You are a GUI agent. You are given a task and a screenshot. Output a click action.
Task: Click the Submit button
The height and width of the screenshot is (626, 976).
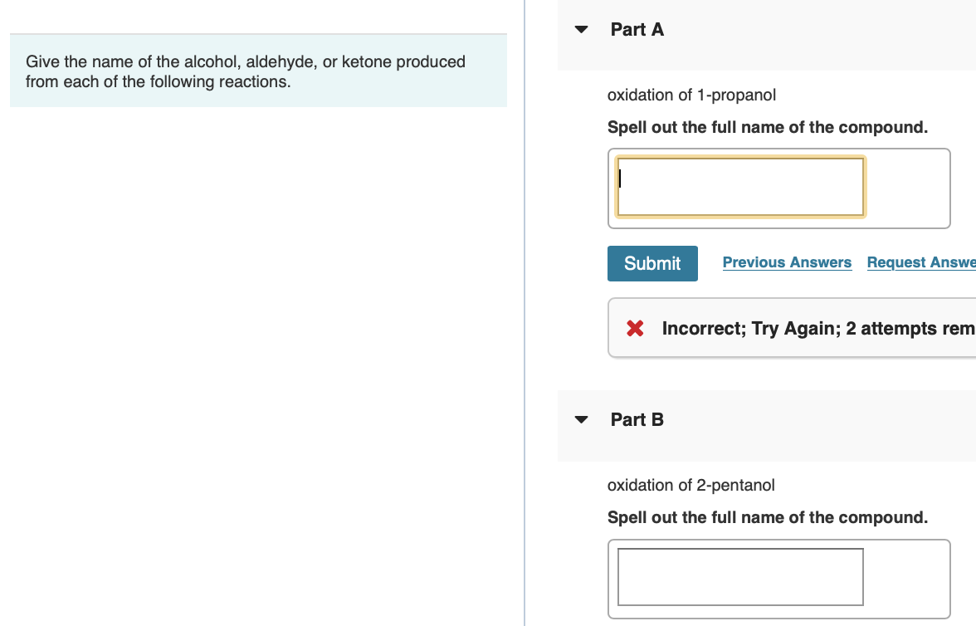[652, 263]
